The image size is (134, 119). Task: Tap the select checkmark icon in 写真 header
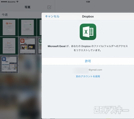click(x=49, y=7)
